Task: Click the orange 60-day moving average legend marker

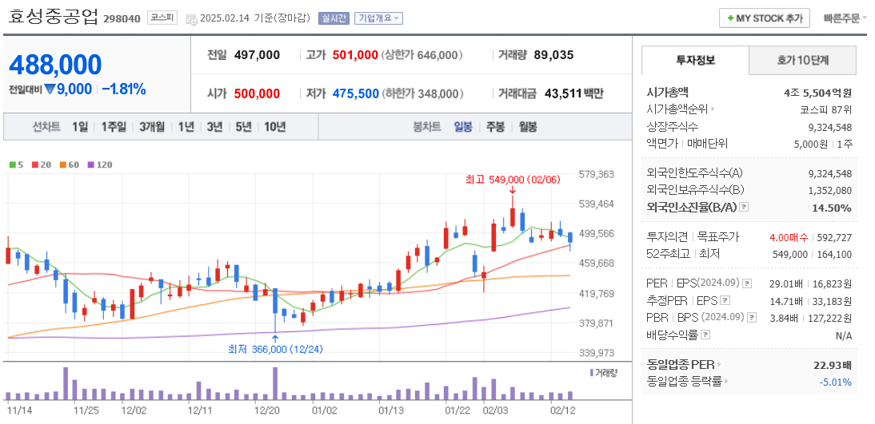Action: point(63,165)
